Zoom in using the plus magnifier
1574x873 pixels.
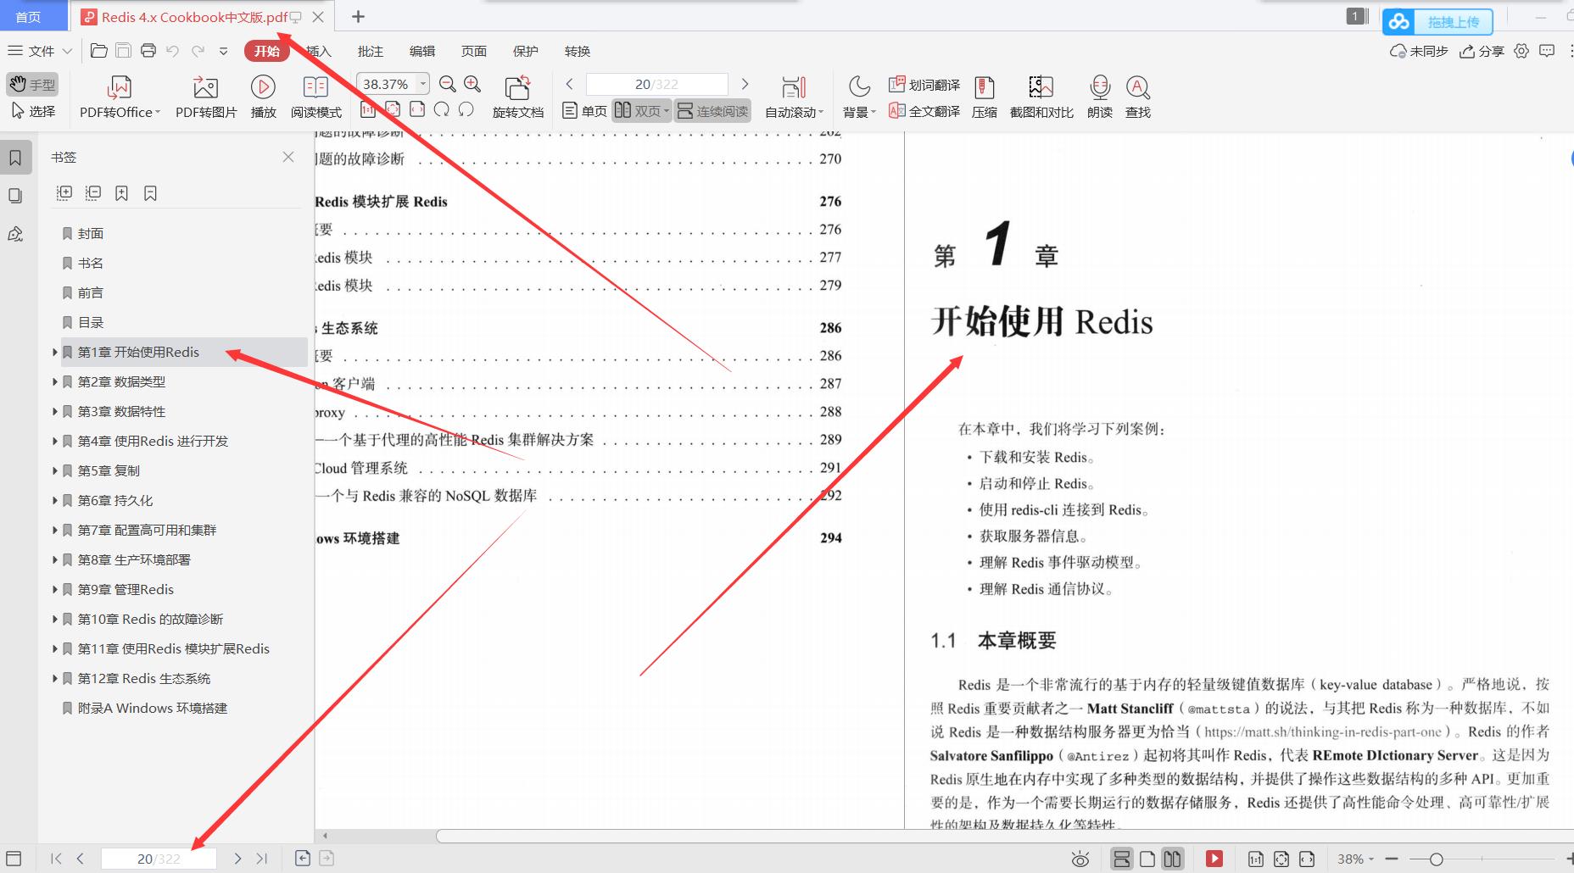tap(472, 84)
